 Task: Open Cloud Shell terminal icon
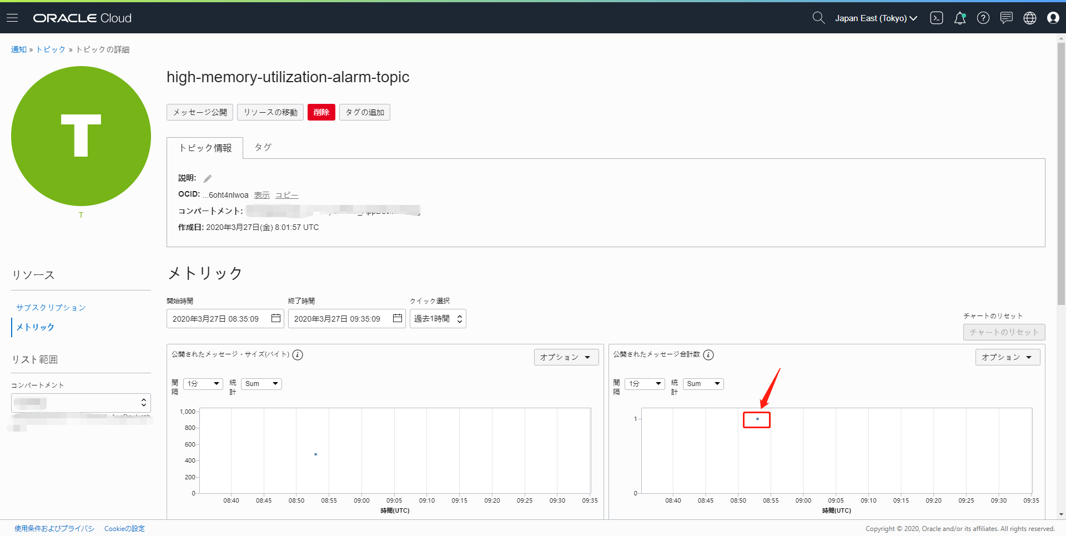point(937,18)
